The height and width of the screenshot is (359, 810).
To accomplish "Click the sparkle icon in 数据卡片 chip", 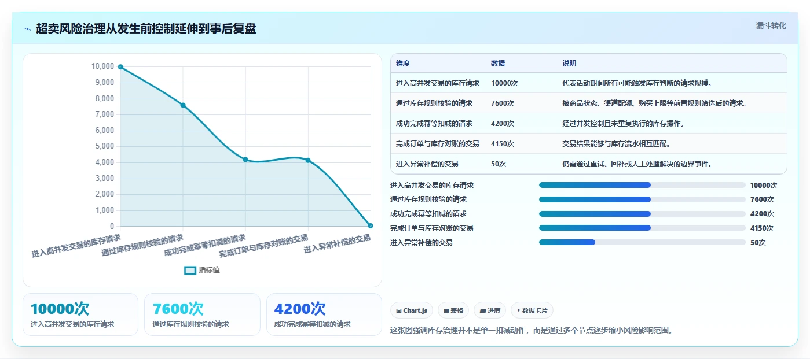I will click(518, 310).
